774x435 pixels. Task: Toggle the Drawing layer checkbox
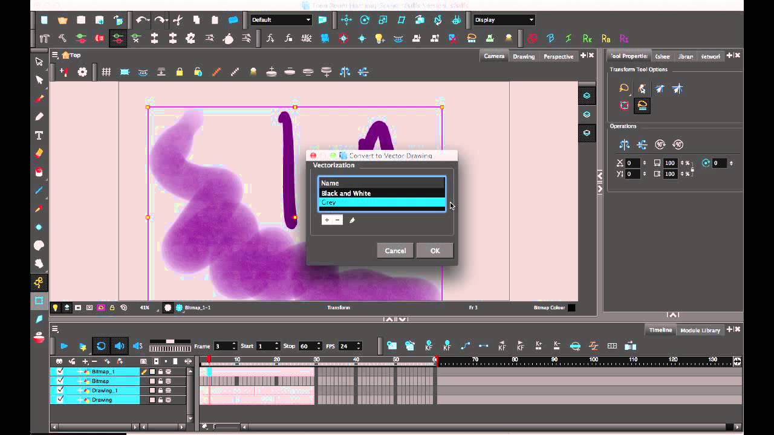coord(60,399)
